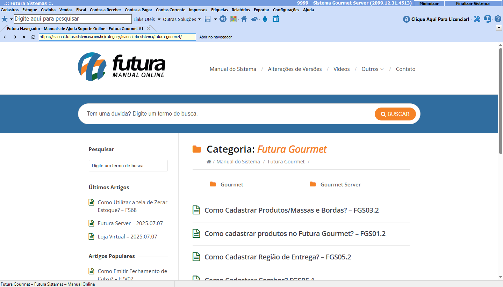The height and width of the screenshot is (287, 503).
Task: Open the Fiscal menu
Action: 81,10
